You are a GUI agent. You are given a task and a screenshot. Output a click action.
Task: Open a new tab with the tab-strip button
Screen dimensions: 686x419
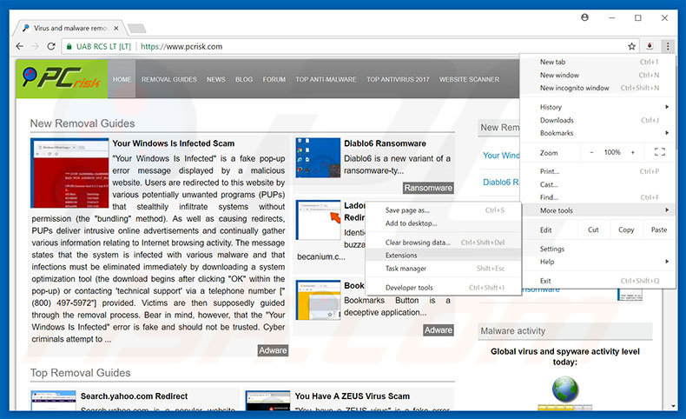[137, 29]
